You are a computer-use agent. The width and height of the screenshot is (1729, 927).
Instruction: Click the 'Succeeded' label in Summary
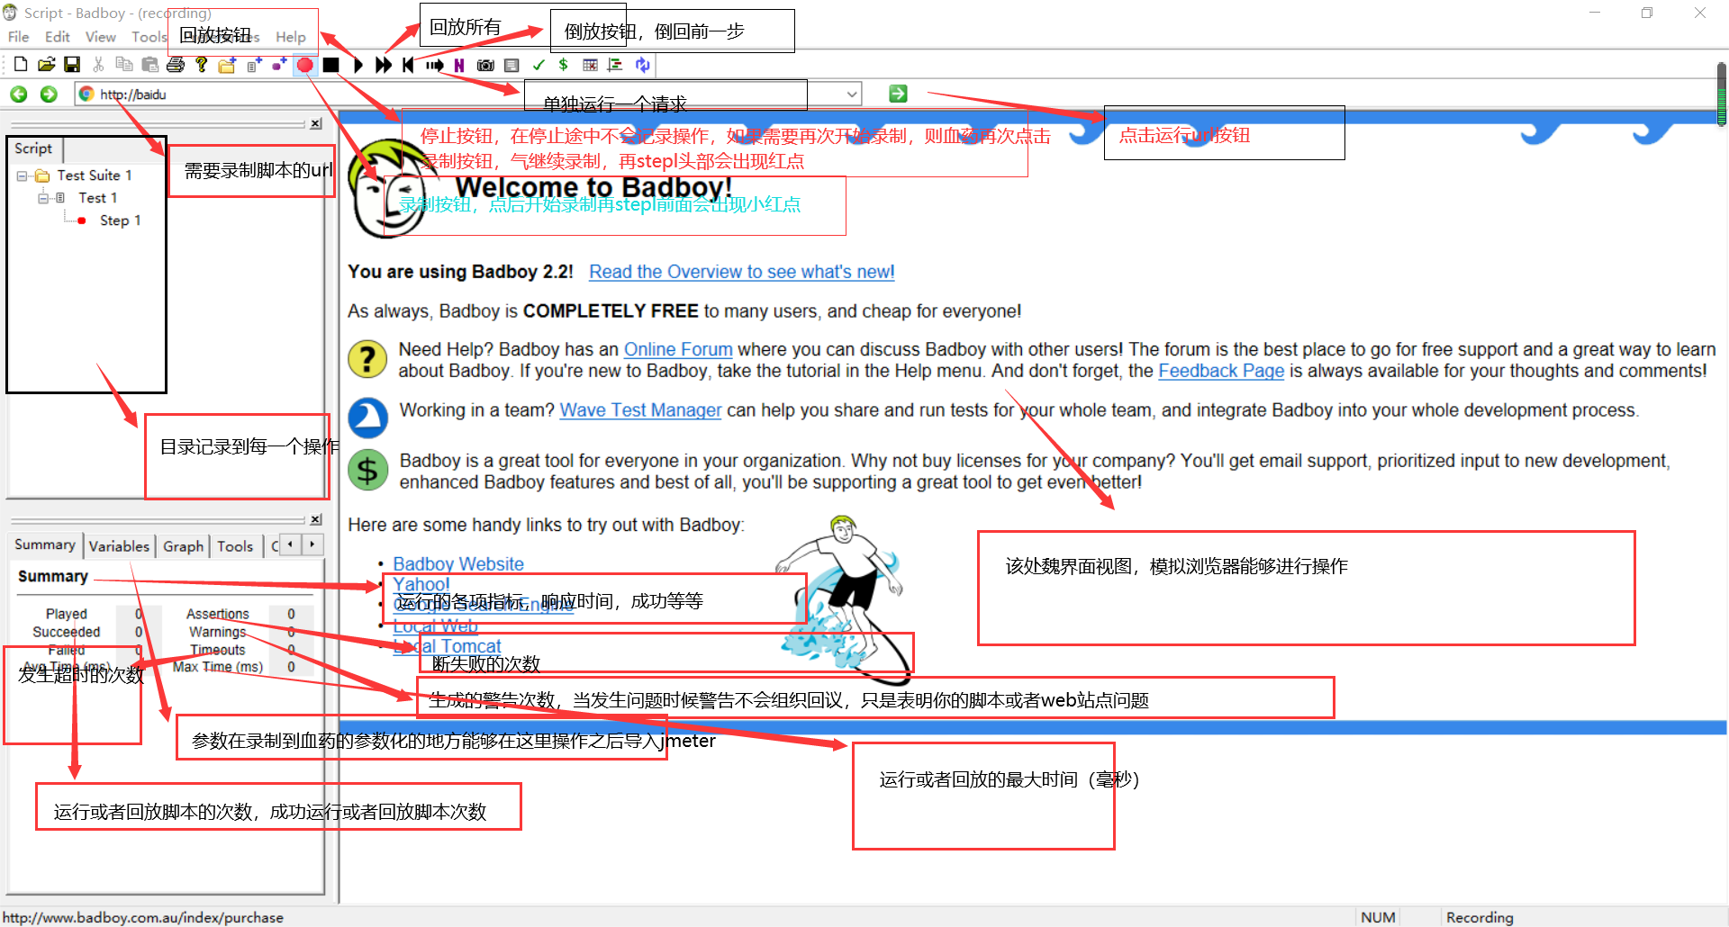click(x=67, y=632)
